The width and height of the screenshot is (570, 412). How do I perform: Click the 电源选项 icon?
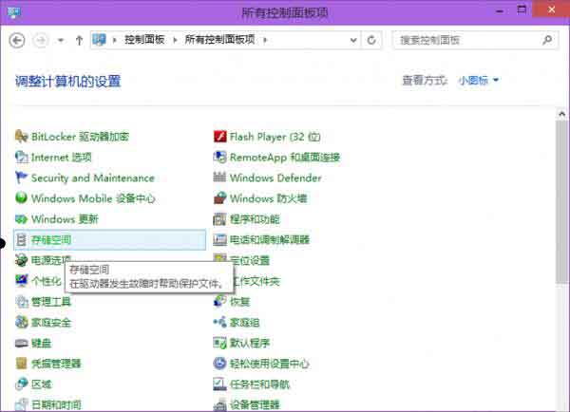(x=22, y=260)
